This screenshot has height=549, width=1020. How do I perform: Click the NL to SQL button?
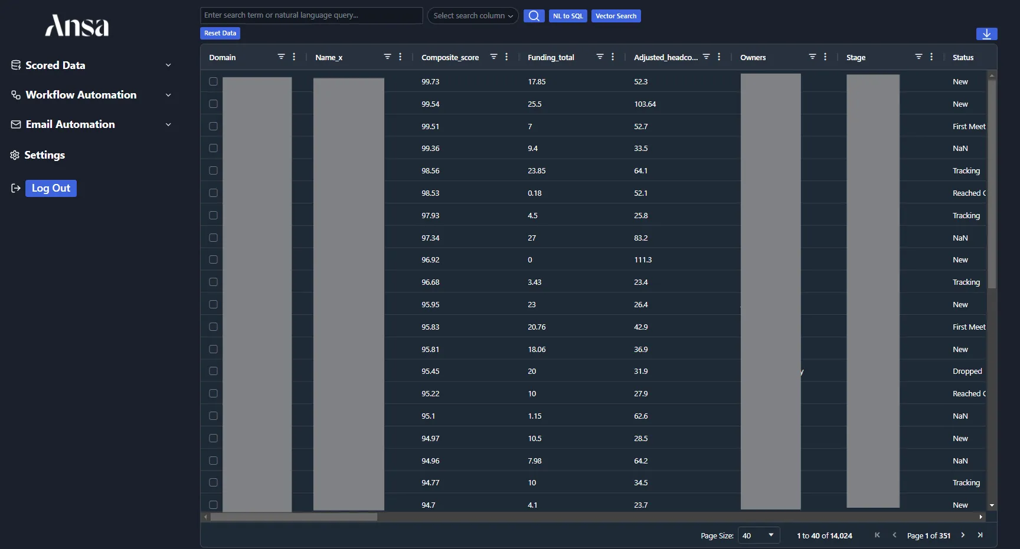pos(567,16)
